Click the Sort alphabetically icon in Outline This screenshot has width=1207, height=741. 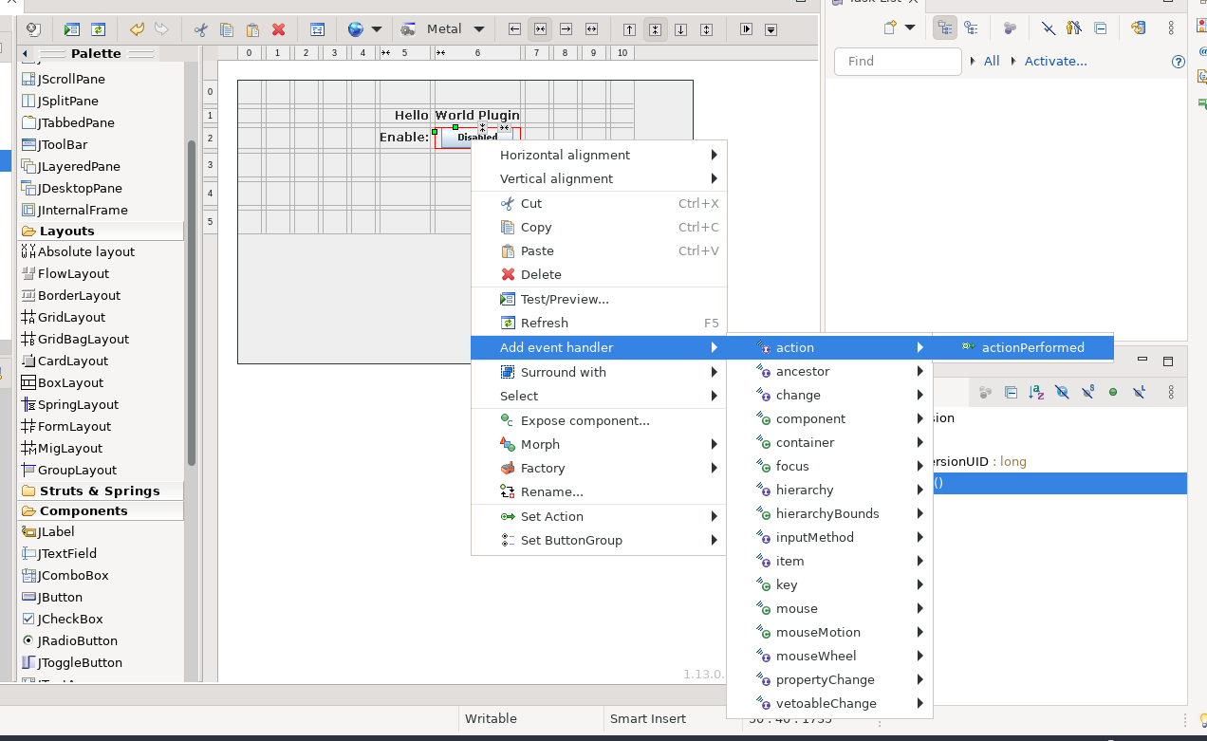pos(1036,392)
